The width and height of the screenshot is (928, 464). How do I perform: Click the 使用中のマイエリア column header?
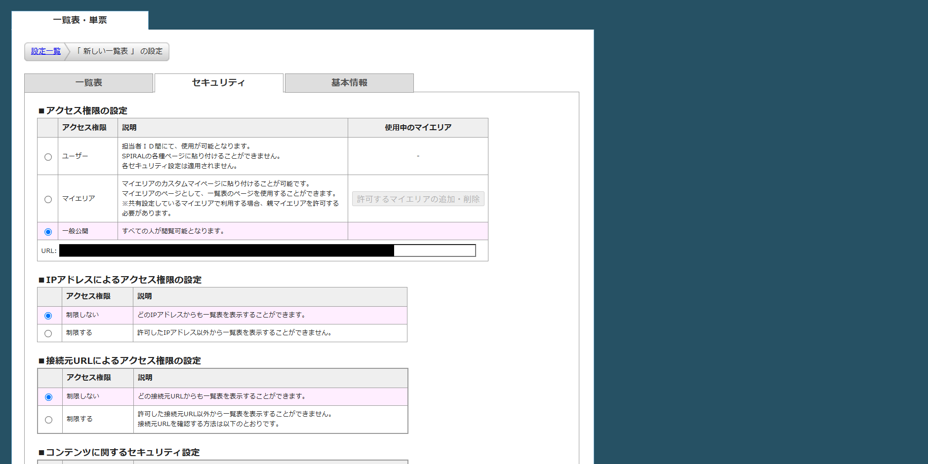(418, 127)
